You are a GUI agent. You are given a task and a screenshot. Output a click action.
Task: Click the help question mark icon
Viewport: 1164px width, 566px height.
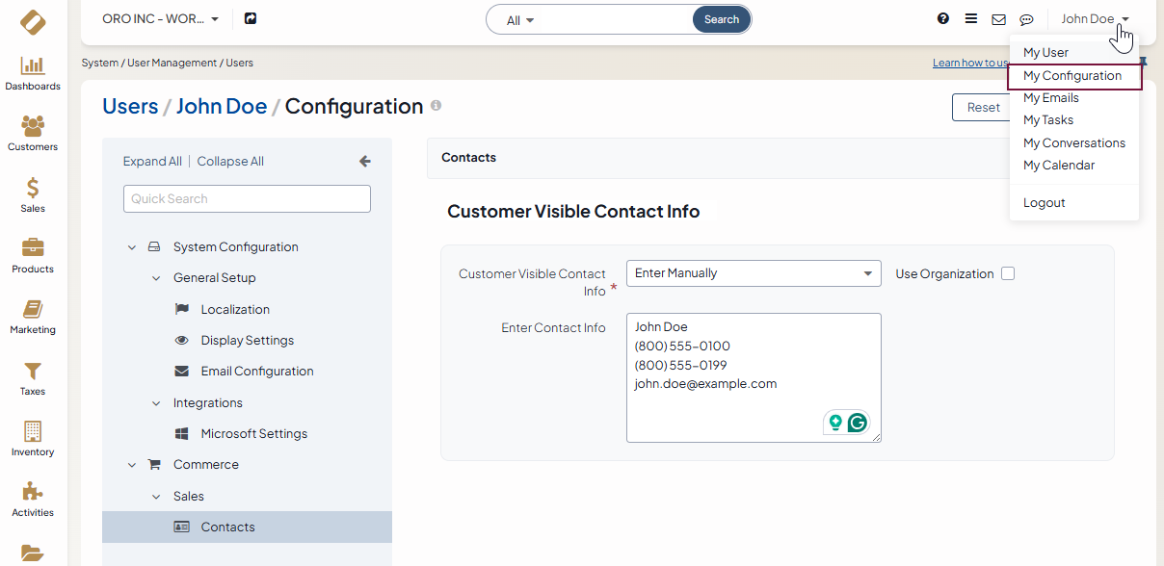[x=943, y=19]
